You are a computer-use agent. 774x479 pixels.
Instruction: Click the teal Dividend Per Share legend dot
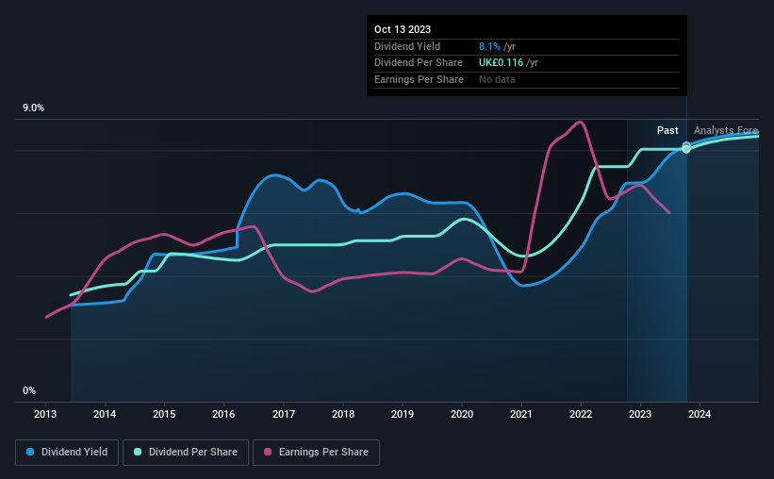coord(138,452)
